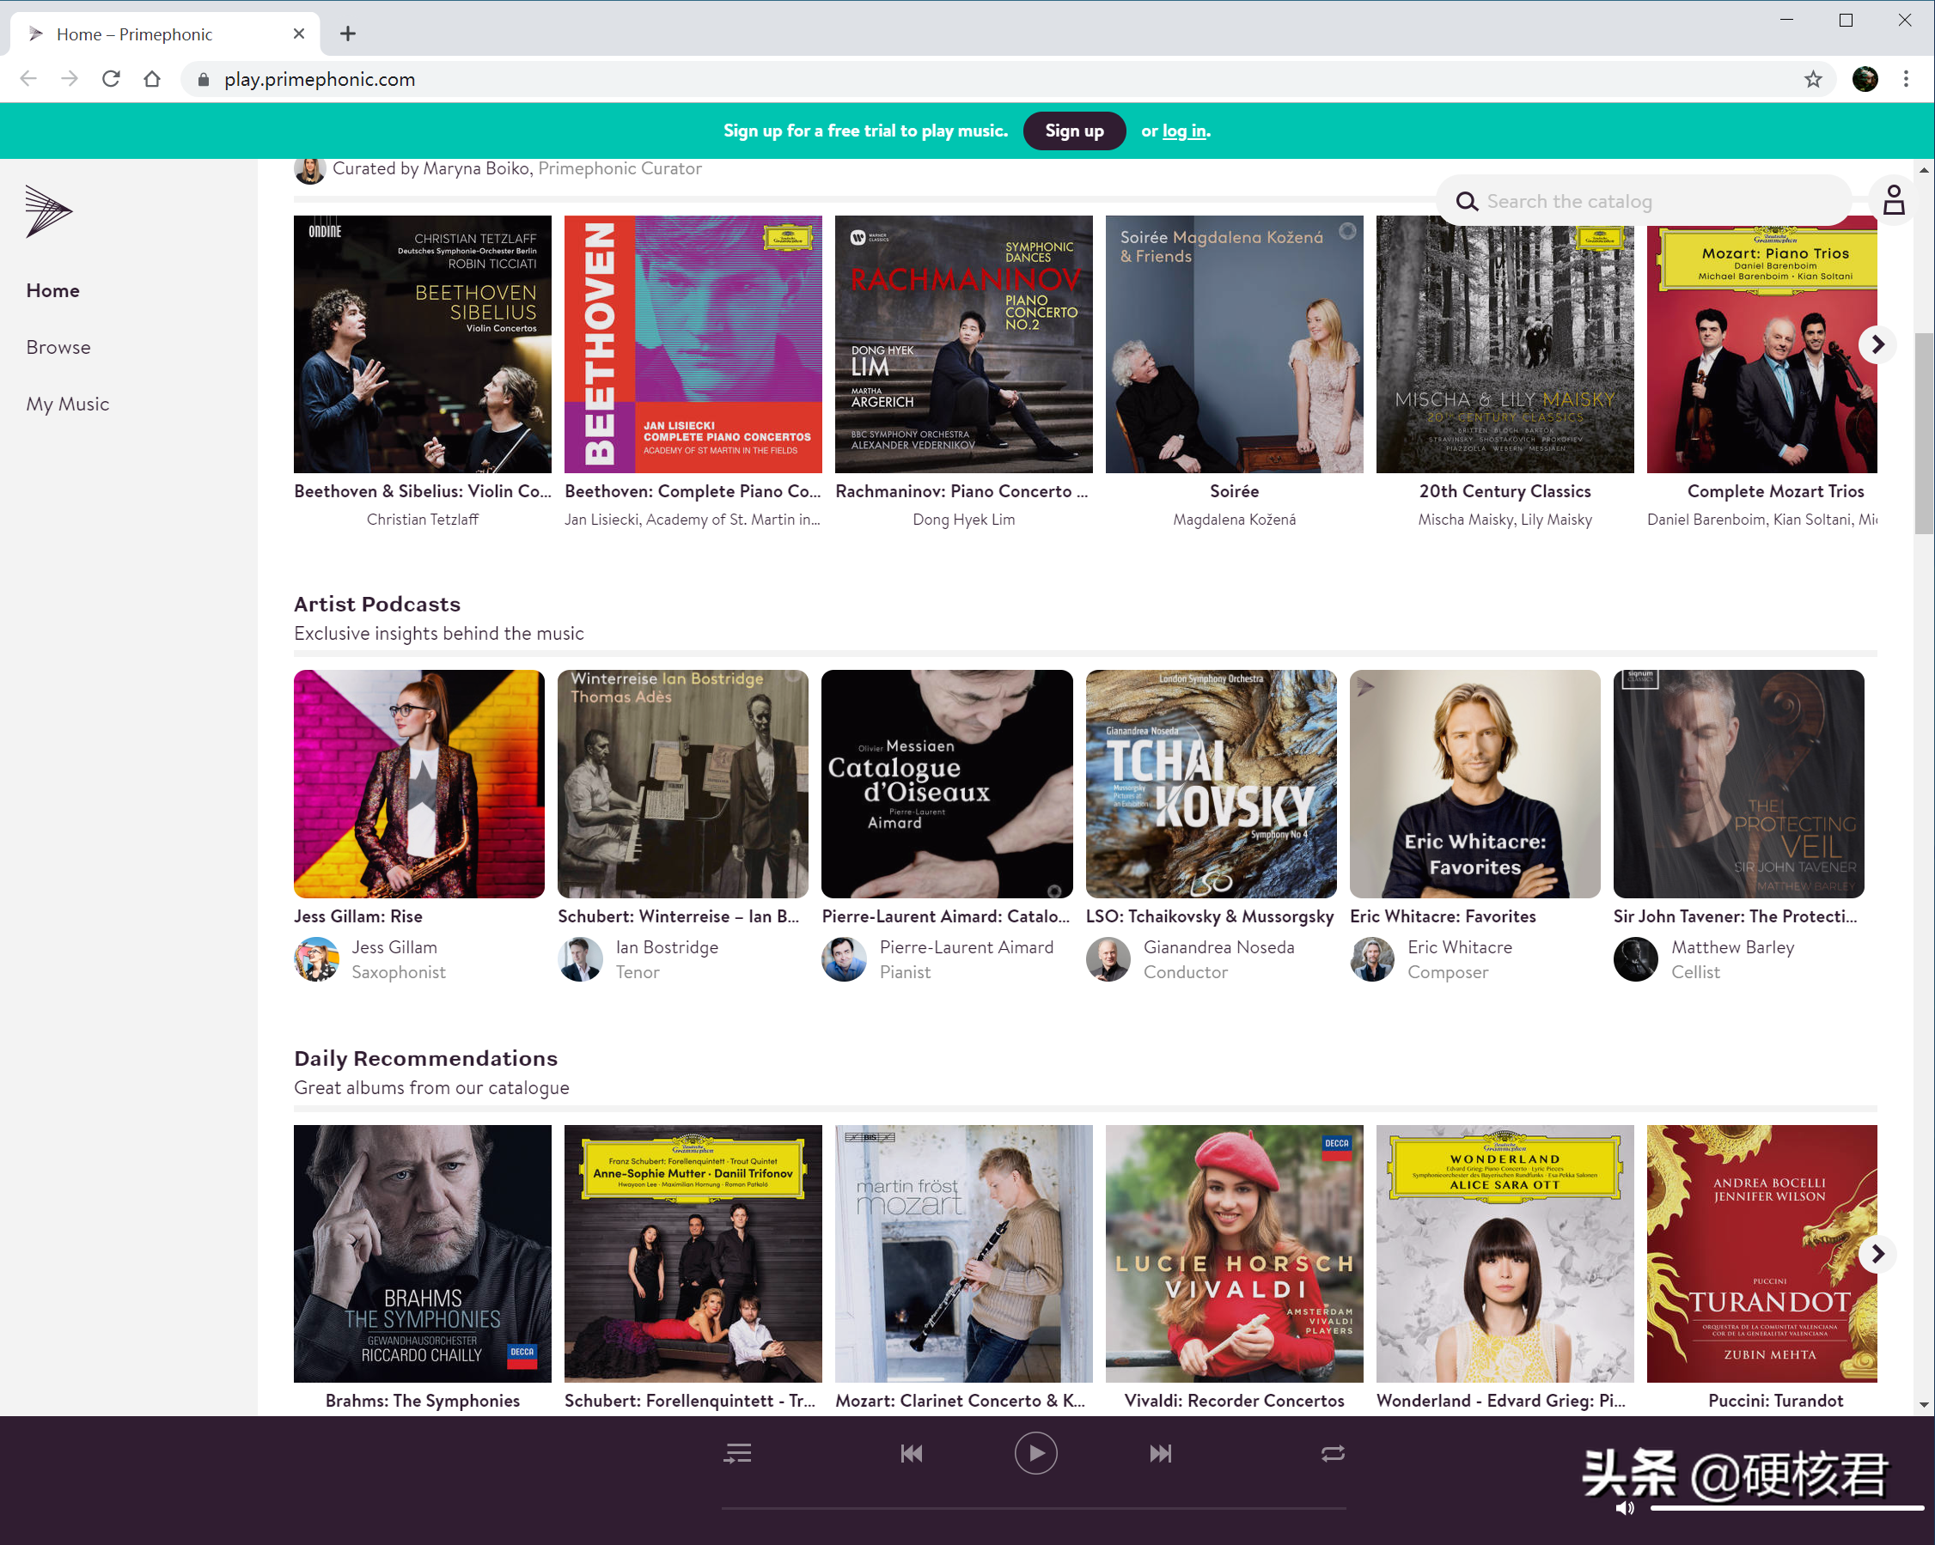Open Vivaldi: Recorder Concertos album
This screenshot has height=1545, width=1935.
click(1233, 1253)
